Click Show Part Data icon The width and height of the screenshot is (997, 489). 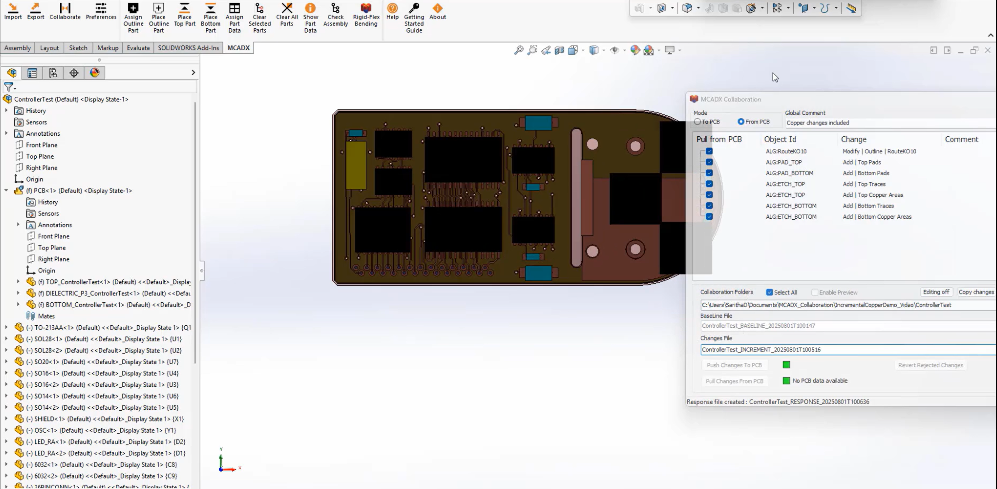[x=310, y=18]
